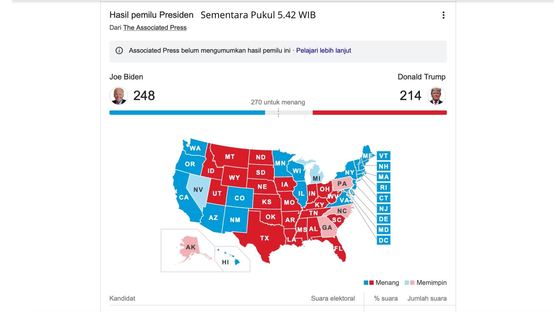Open the three-dot more options menu

(443, 15)
